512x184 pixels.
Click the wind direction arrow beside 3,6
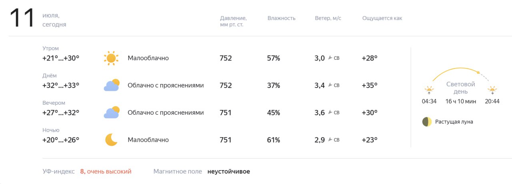(x=330, y=113)
